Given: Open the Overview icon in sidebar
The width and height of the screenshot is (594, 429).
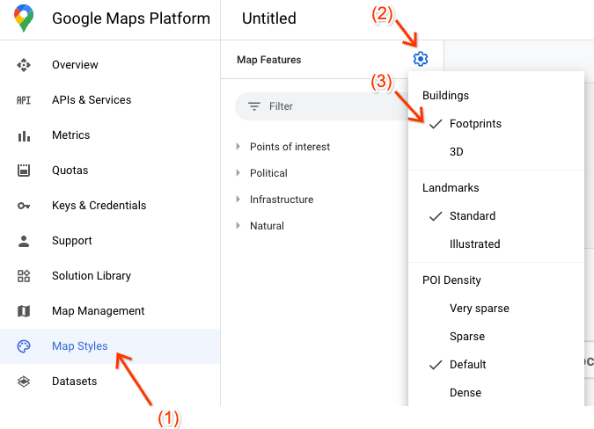Looking at the screenshot, I should point(24,65).
